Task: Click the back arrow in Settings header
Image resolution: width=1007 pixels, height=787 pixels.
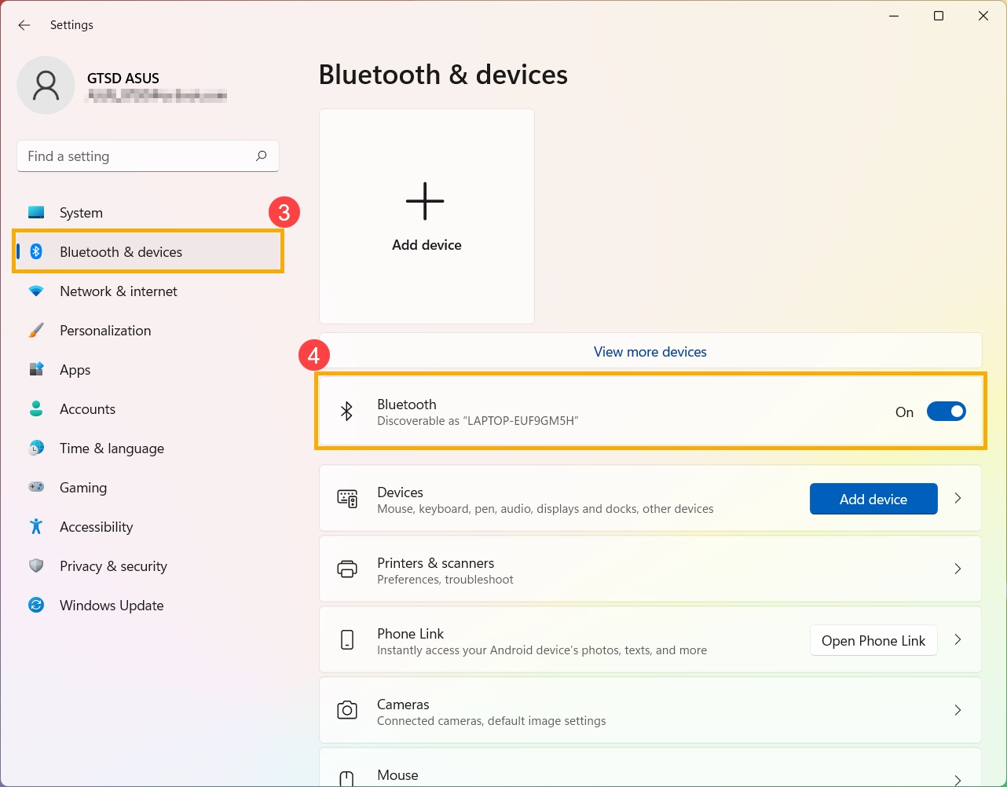Action: pyautogui.click(x=24, y=25)
